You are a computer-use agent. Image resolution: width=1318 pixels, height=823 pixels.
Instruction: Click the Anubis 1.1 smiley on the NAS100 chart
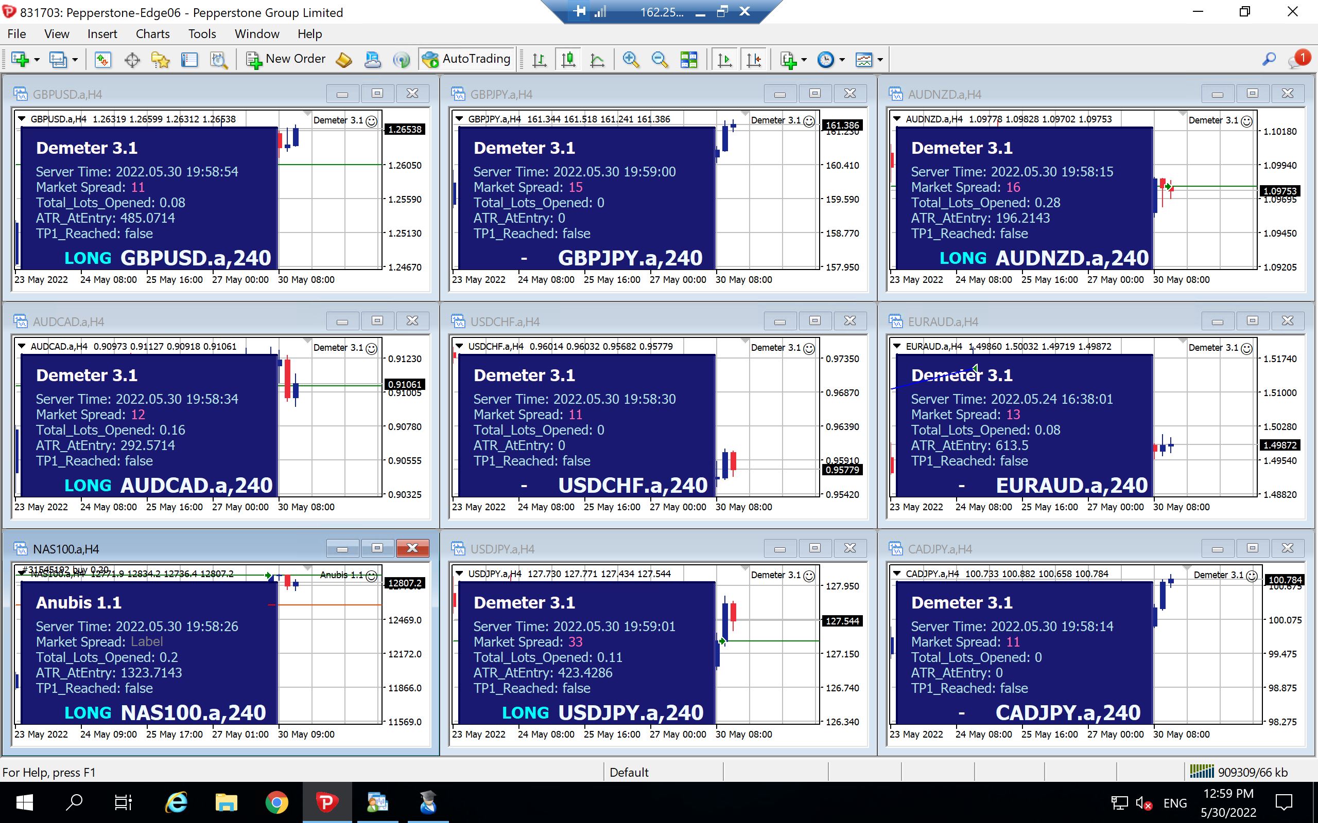pos(371,576)
